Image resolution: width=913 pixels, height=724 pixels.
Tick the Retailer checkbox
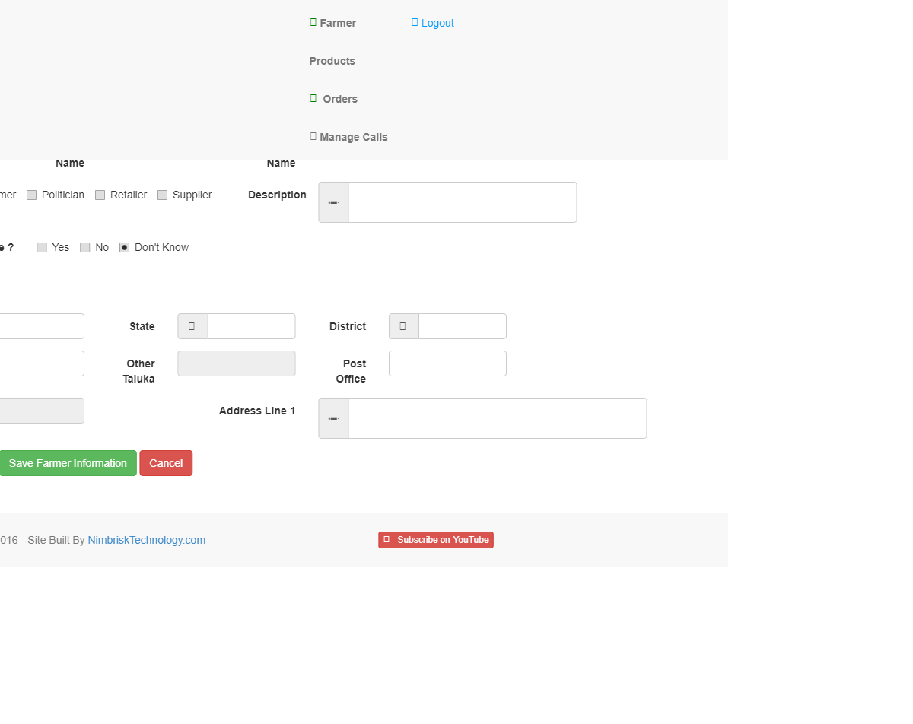click(x=100, y=195)
